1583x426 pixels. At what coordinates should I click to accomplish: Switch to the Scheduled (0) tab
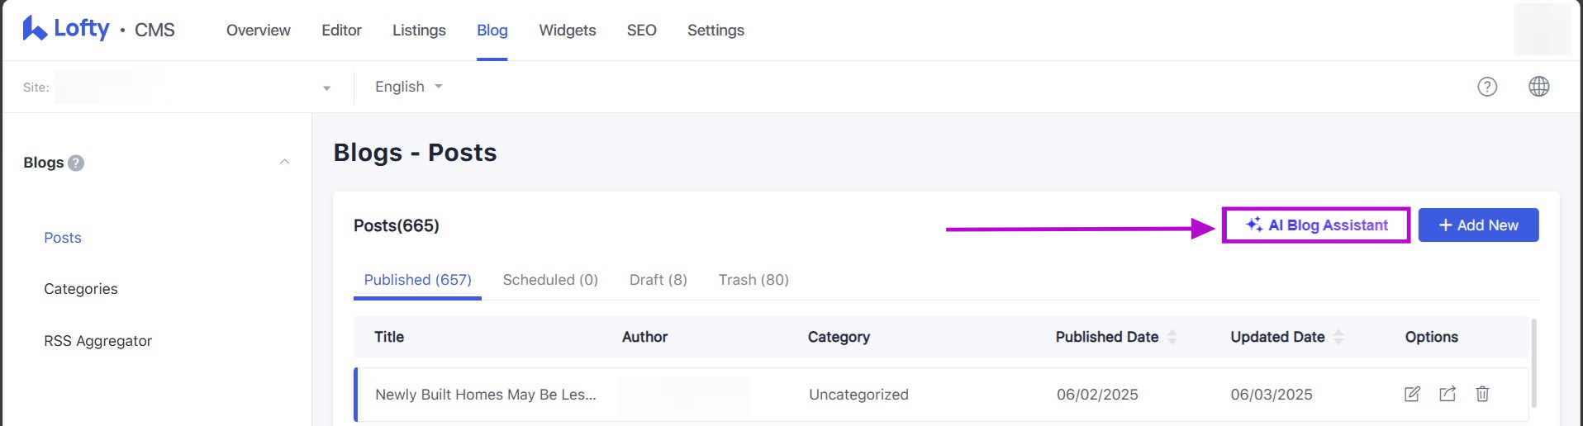(550, 280)
